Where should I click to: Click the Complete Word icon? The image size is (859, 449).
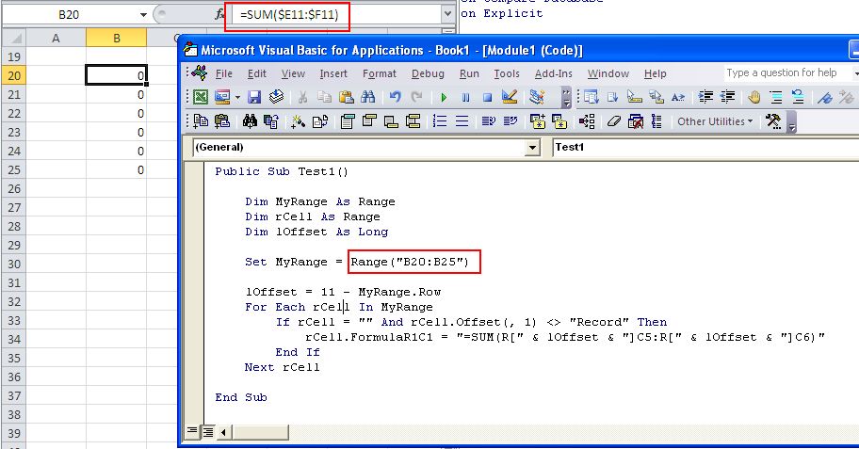point(677,98)
